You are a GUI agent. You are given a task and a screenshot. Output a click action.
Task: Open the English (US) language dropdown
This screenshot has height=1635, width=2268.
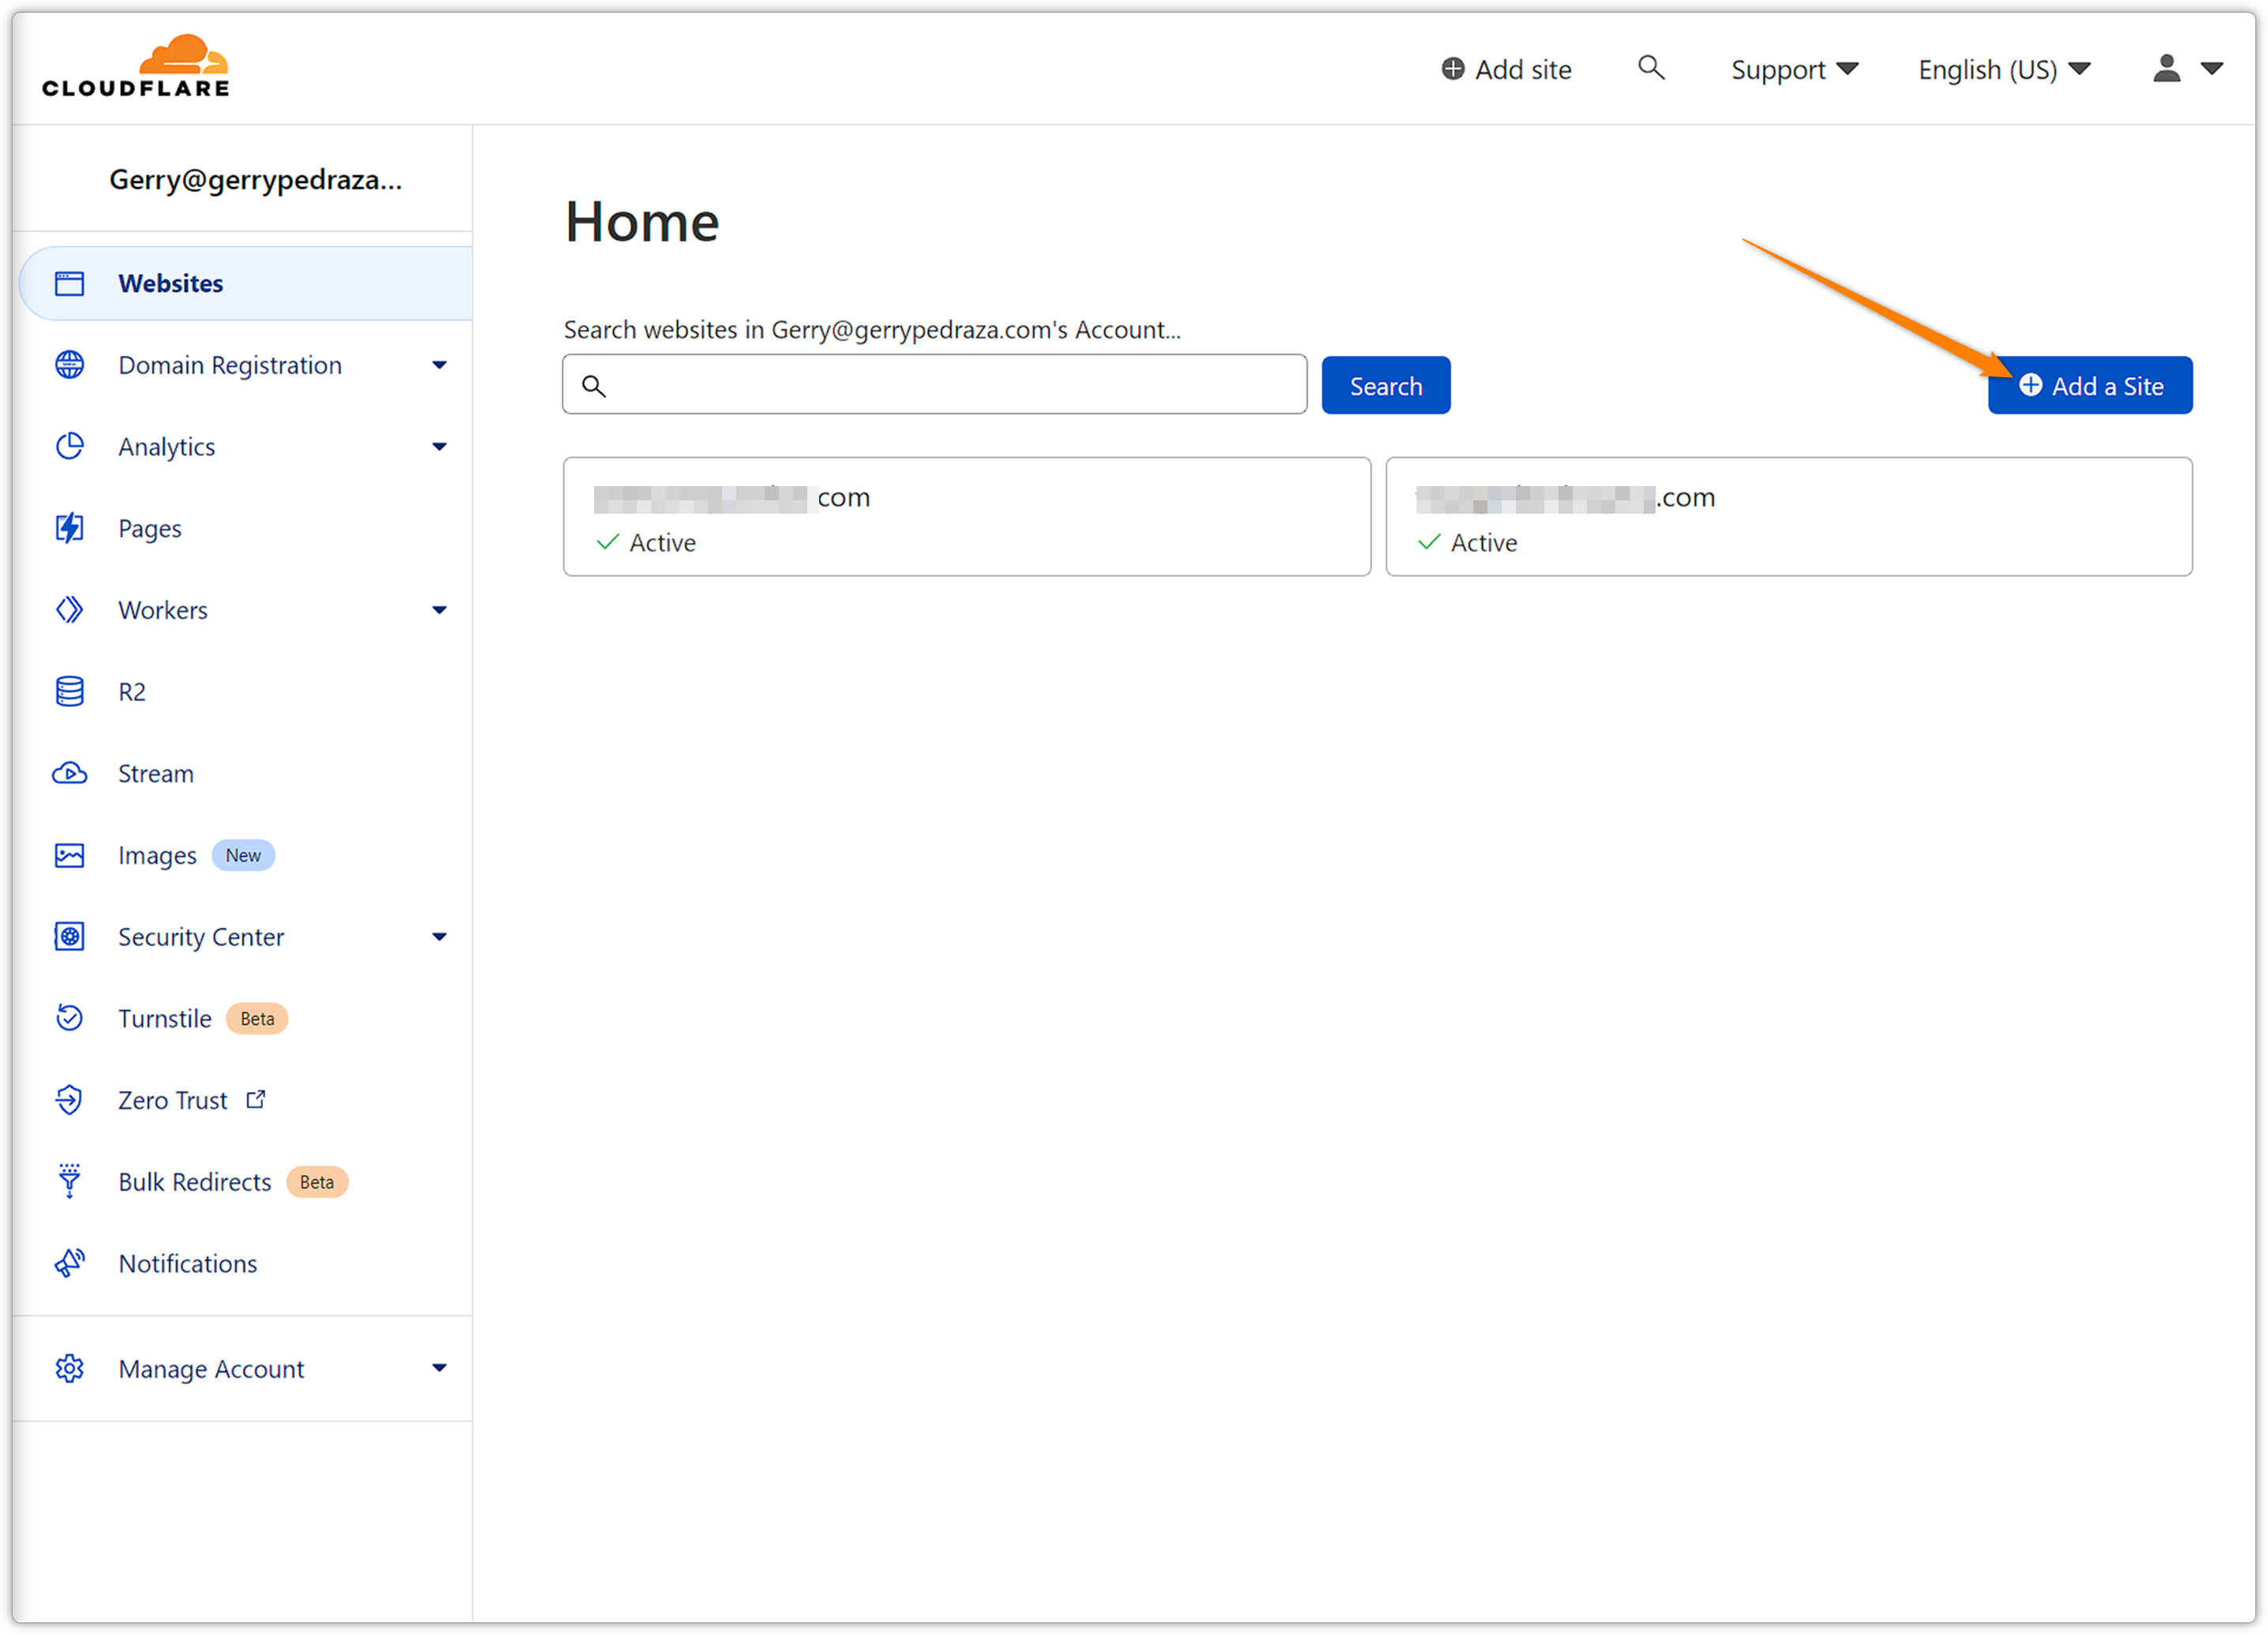pos(2004,69)
